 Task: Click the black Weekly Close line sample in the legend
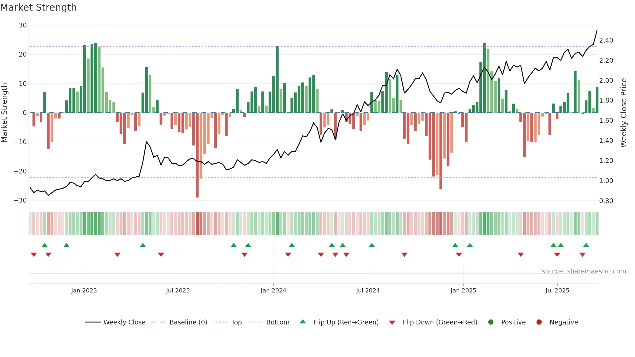tap(93, 322)
